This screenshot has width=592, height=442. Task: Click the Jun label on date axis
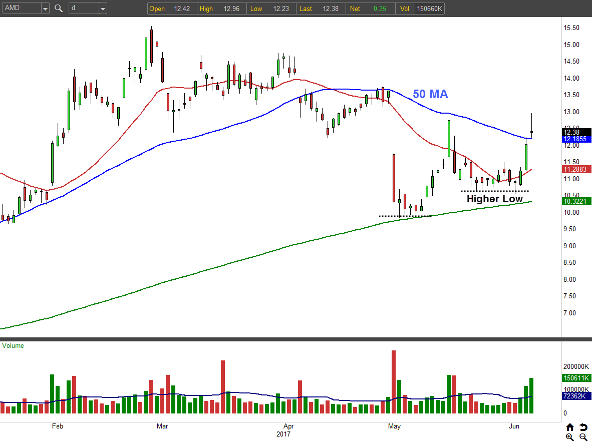coord(514,426)
